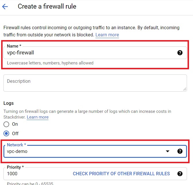This screenshot has height=185, width=193.
Task: Click Check Priority of Other Firewall Rules
Action: point(121,174)
